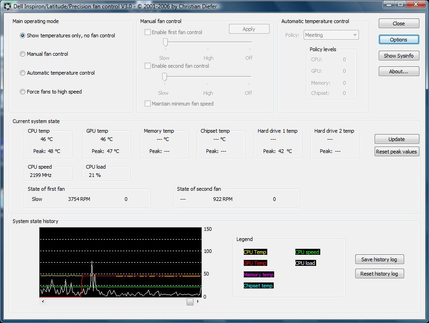Click the first fan speed slider handle

coord(165,42)
